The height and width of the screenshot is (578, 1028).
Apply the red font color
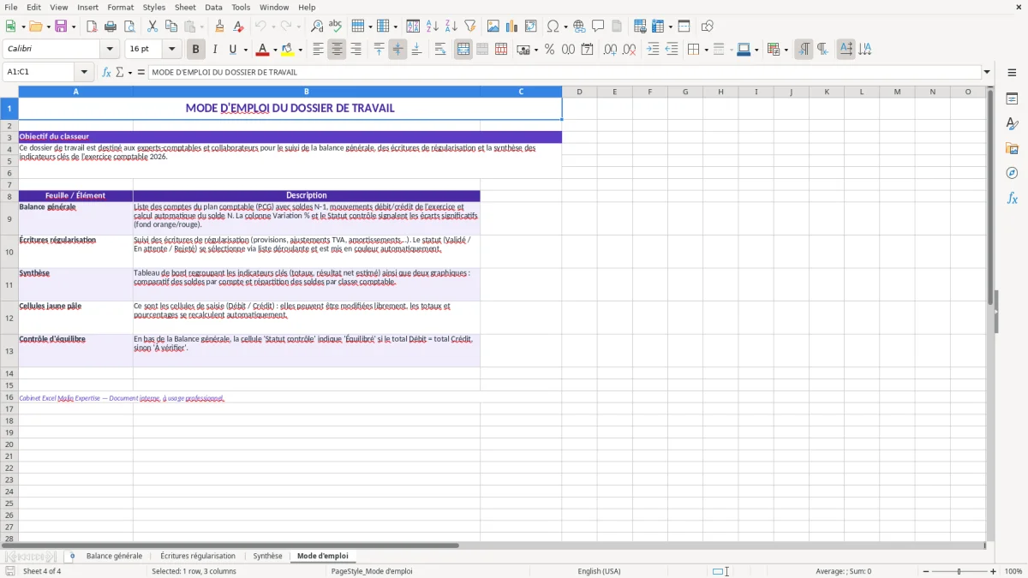click(263, 50)
